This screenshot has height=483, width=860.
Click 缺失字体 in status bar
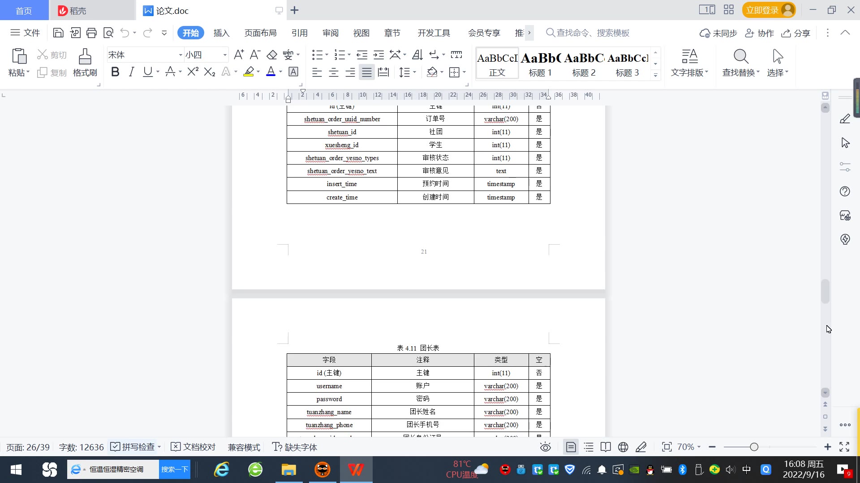295,447
